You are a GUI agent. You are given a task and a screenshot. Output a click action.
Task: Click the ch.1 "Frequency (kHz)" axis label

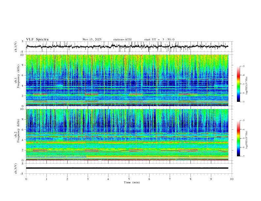pos(18,76)
